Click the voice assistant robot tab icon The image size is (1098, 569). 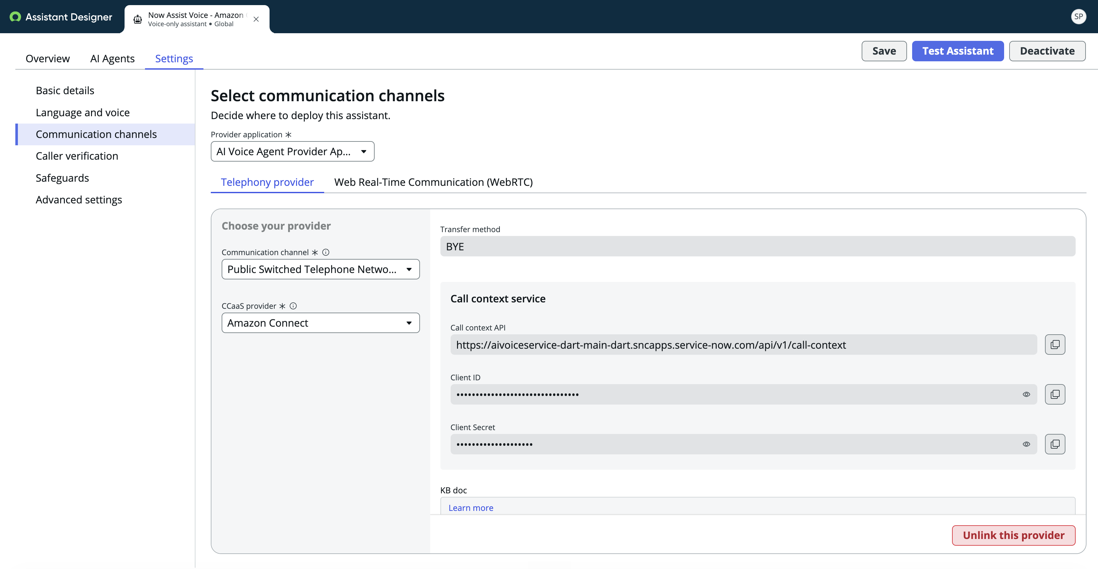[138, 19]
